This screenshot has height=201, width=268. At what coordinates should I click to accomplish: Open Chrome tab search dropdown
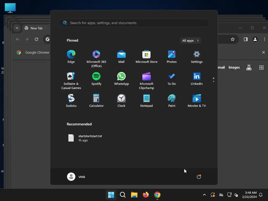17,28
